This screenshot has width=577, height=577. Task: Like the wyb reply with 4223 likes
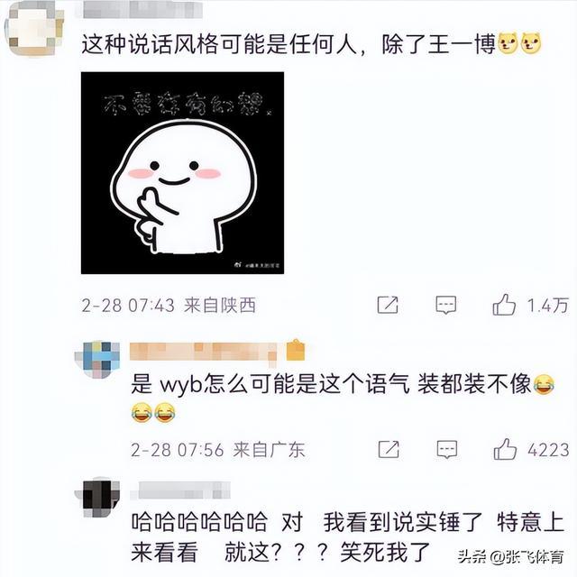coord(505,449)
